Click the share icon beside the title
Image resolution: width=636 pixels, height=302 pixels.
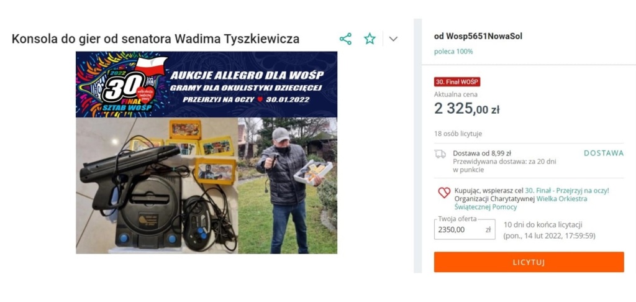coord(345,39)
